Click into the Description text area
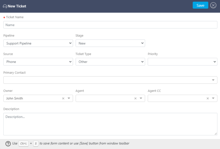Screen dimensions: 220x149 pos(110,124)
